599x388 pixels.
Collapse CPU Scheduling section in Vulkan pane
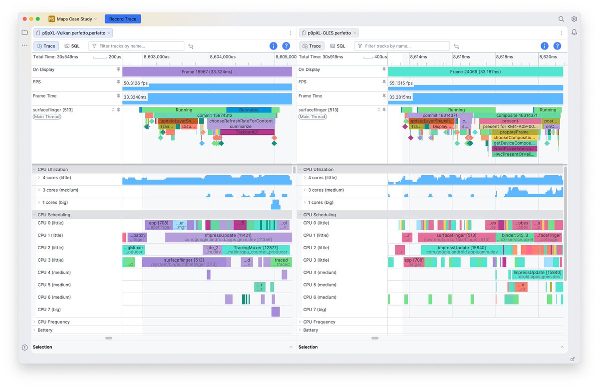(x=34, y=215)
